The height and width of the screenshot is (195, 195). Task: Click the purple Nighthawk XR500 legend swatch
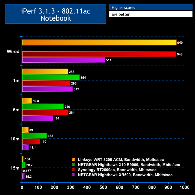[73, 175]
